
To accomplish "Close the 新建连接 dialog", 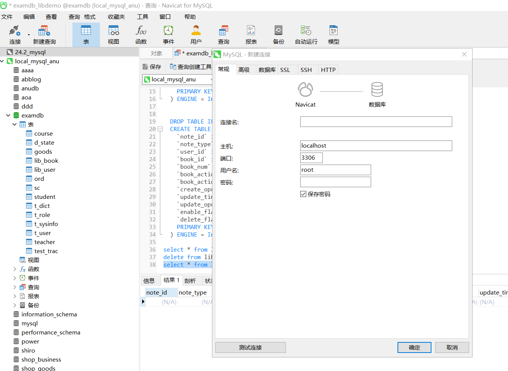I will (464, 54).
